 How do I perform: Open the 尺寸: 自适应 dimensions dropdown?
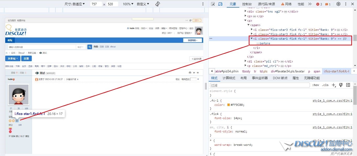tap(75, 4)
